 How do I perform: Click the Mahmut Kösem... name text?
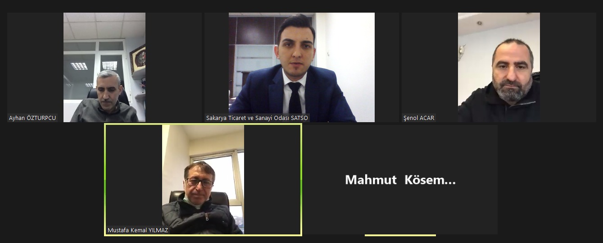click(400, 180)
